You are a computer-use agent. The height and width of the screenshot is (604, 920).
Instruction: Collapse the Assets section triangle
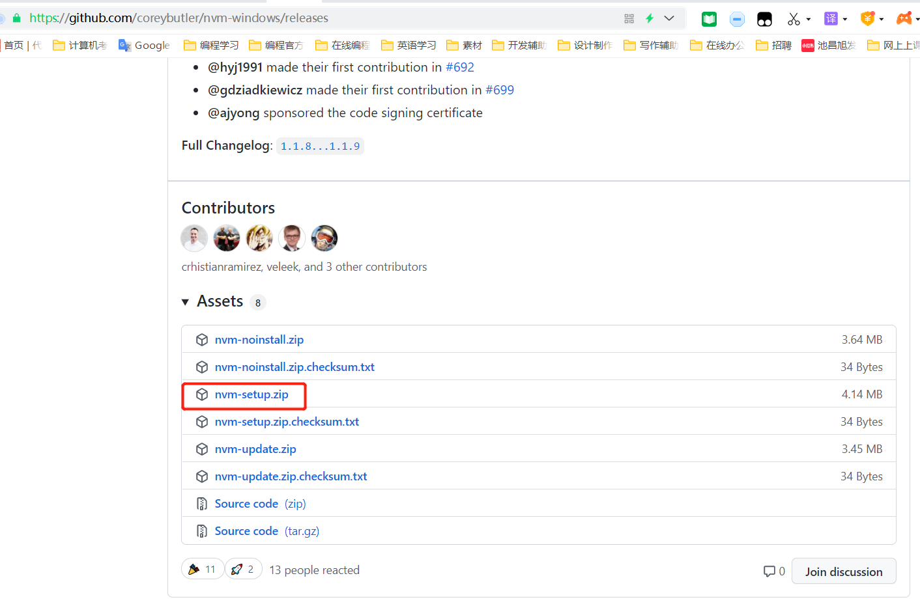click(x=186, y=302)
